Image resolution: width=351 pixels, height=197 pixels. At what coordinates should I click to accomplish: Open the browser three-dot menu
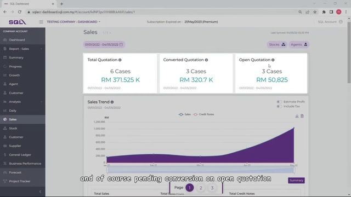(346, 12)
